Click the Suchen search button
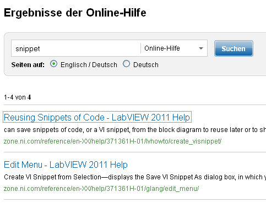The height and width of the screenshot is (203, 266). [234, 48]
